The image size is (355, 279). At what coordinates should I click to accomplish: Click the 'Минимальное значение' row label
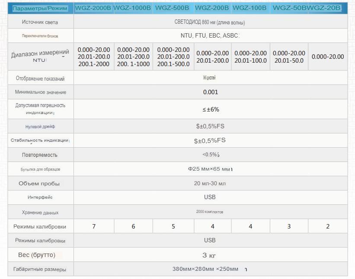pyautogui.click(x=41, y=92)
